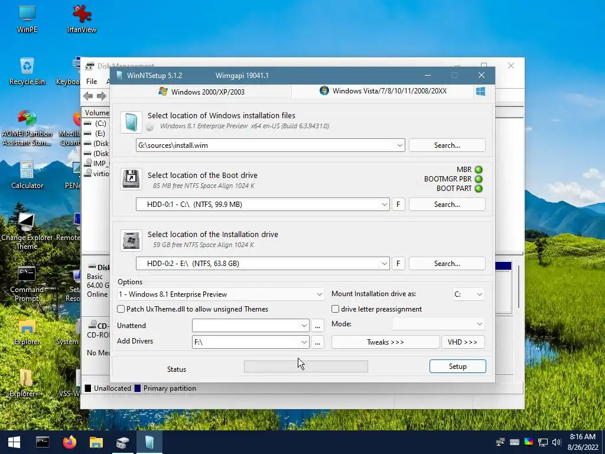605x454 pixels.
Task: Click the Status progress bar
Action: pos(306,367)
